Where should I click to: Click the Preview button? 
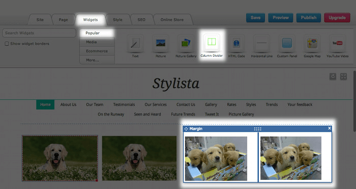281,18
